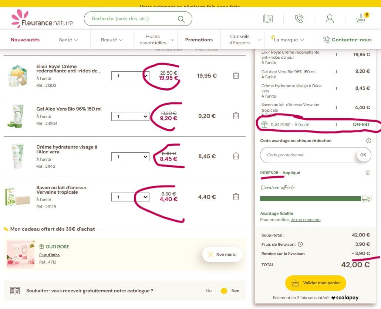Click the TOTAL amount '42,00 €'
Image resolution: width=381 pixels, height=309 pixels.
click(355, 265)
